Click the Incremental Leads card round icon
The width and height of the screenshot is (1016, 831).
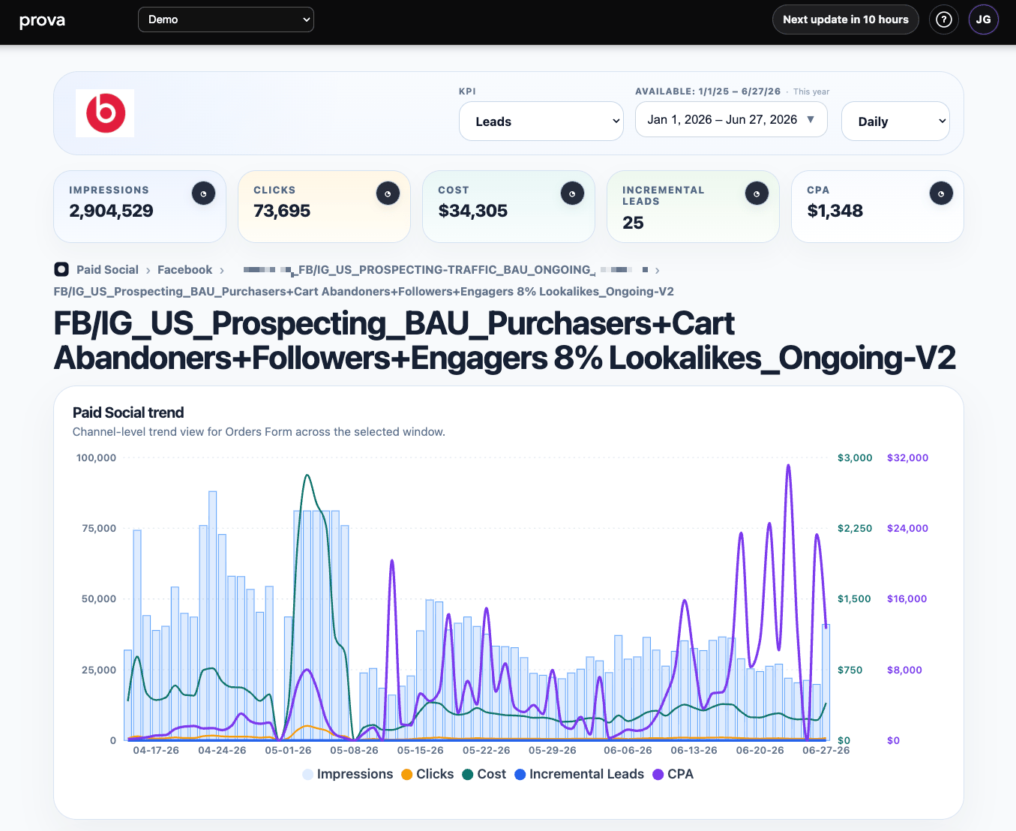tap(757, 193)
